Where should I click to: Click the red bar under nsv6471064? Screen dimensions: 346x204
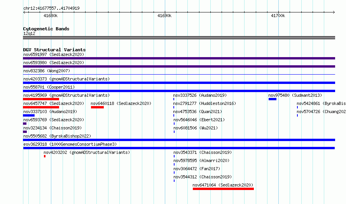(x=223, y=189)
